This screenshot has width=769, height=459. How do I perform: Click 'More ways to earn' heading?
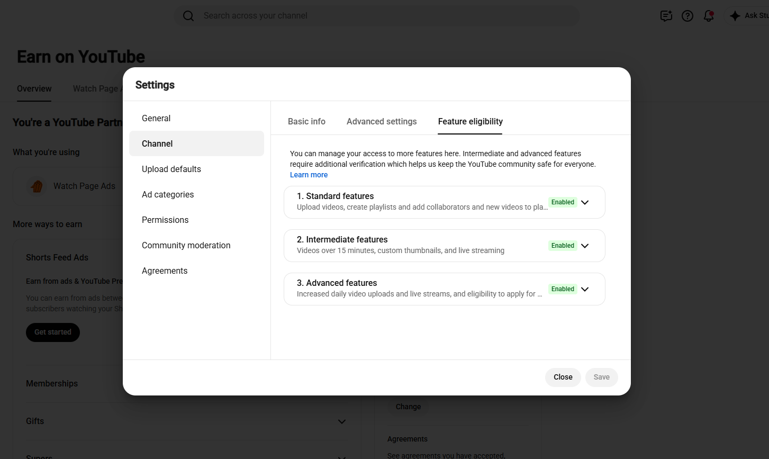click(47, 224)
